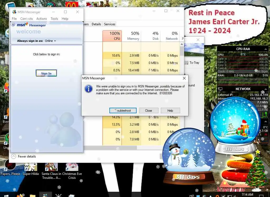Open the Online status dropdown
Screen dimensions: 270x197
pos(50,41)
